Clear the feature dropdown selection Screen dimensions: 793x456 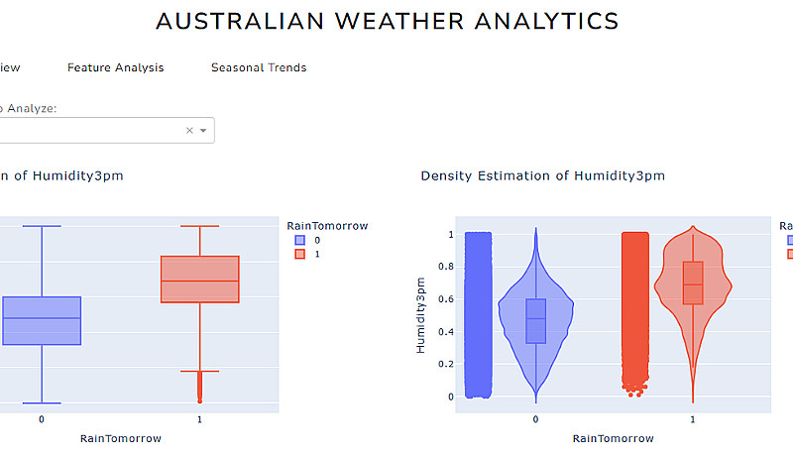(x=189, y=131)
